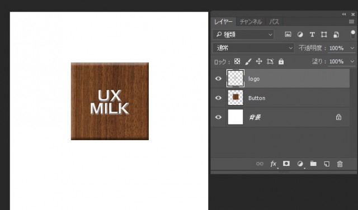The height and width of the screenshot is (210, 358).
Task: Add a layer mask
Action: [x=286, y=164]
